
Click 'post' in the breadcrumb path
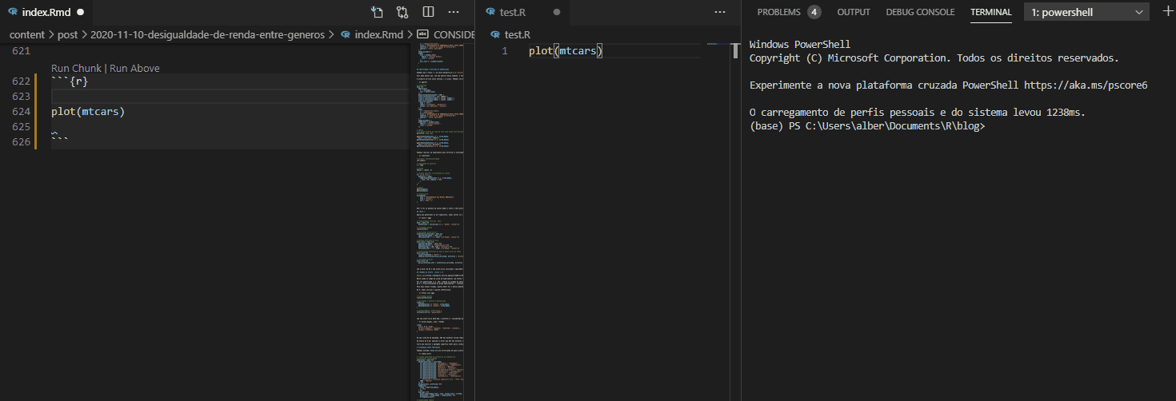[67, 35]
